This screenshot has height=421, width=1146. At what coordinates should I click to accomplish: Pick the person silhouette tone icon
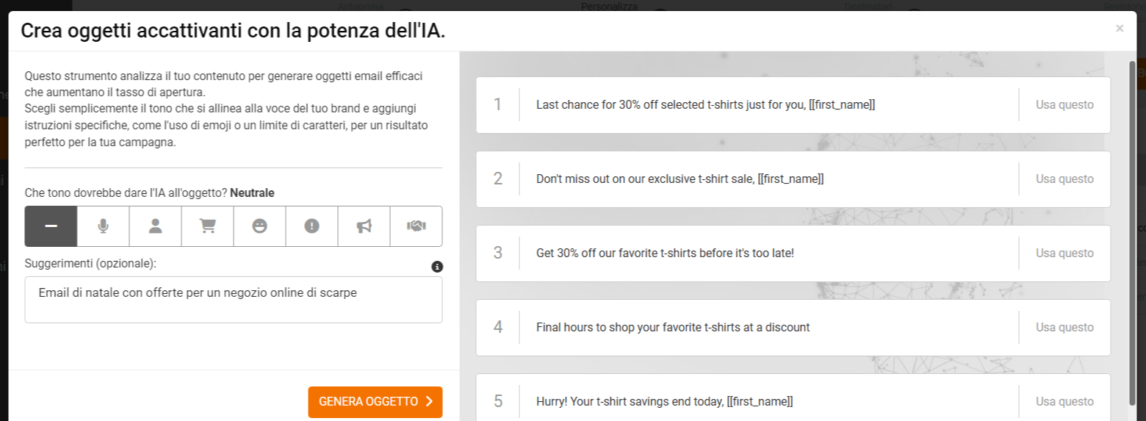point(155,226)
